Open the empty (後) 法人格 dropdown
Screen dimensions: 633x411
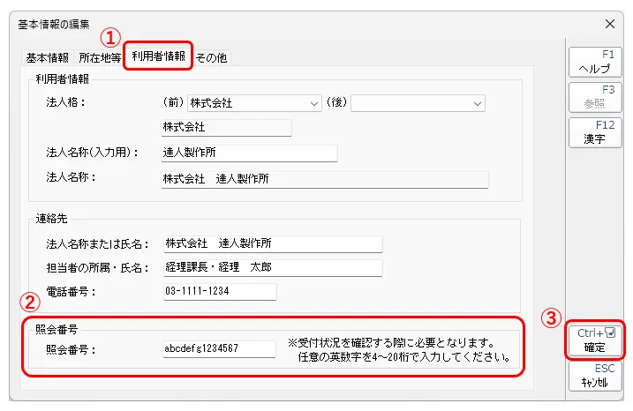(418, 103)
